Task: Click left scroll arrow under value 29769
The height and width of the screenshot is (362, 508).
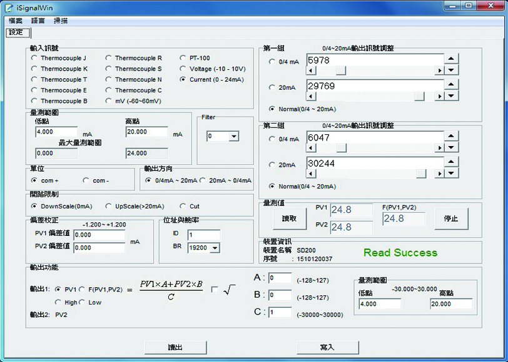Action: [311, 96]
